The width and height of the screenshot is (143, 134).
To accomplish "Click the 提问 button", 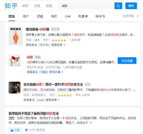I will pos(131,6).
